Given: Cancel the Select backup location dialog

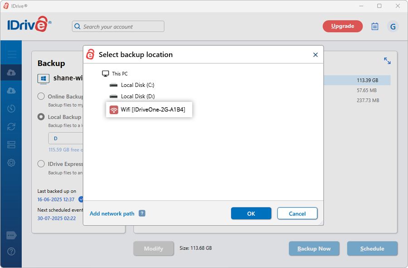Looking at the screenshot, I should 297,213.
